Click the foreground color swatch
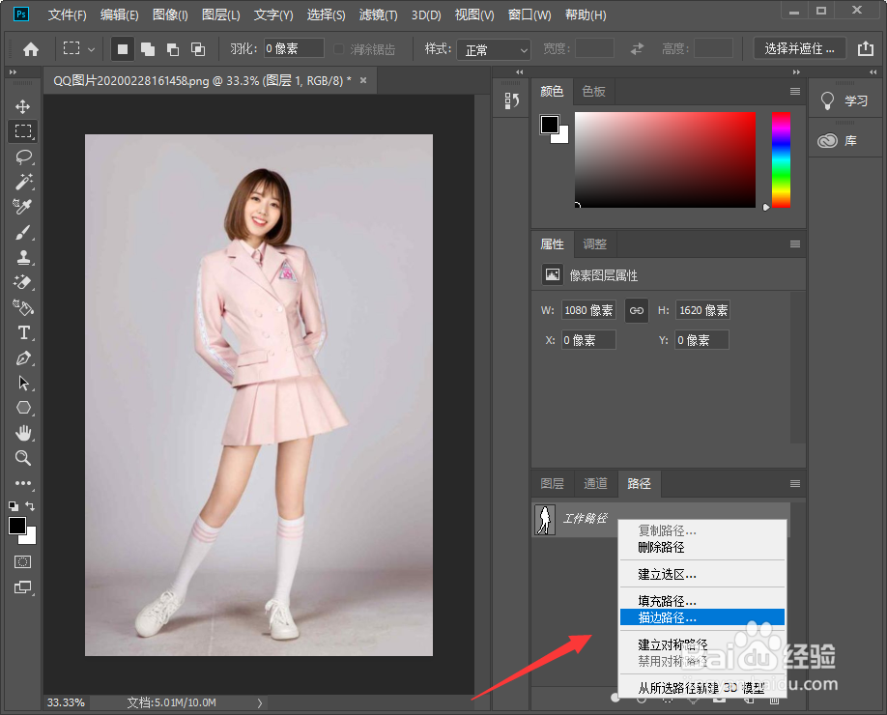This screenshot has height=715, width=887. coord(15,526)
